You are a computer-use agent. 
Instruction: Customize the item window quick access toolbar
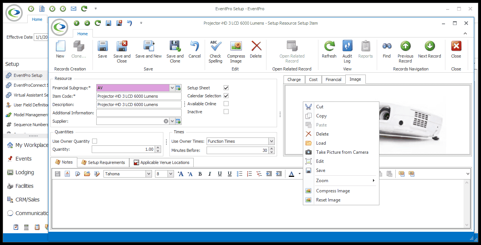point(141,23)
